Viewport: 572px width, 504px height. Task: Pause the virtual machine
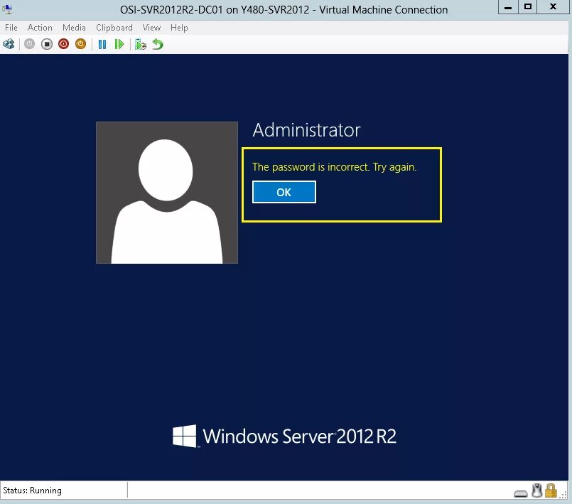tap(102, 43)
